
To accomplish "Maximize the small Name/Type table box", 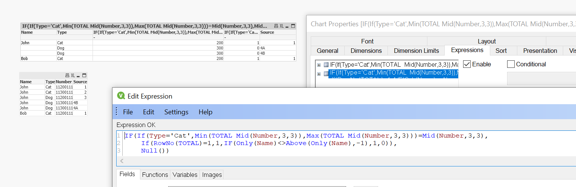I will [84, 76].
